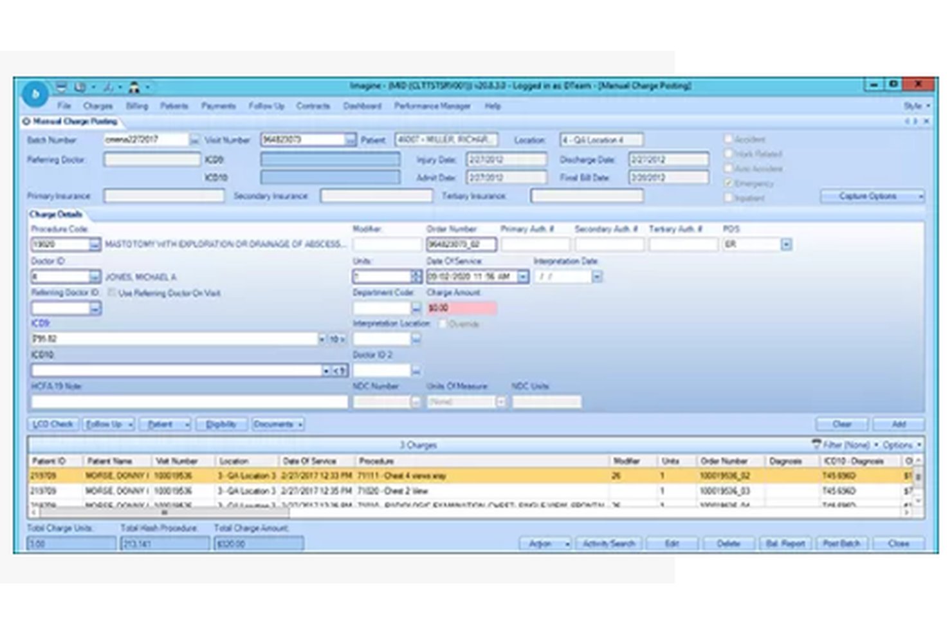Open the Referring Doctor ID lookup button

pyautogui.click(x=95, y=308)
